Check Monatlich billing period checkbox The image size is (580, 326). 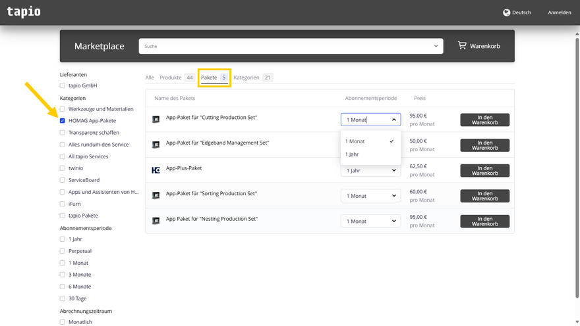pyautogui.click(x=62, y=322)
